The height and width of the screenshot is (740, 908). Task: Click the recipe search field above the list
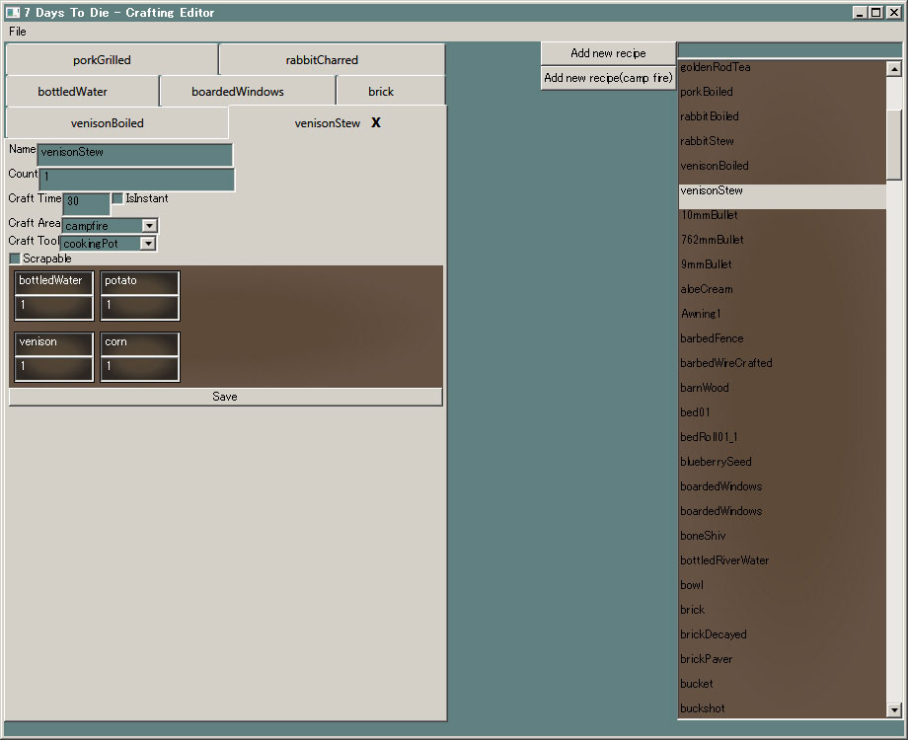[790, 49]
